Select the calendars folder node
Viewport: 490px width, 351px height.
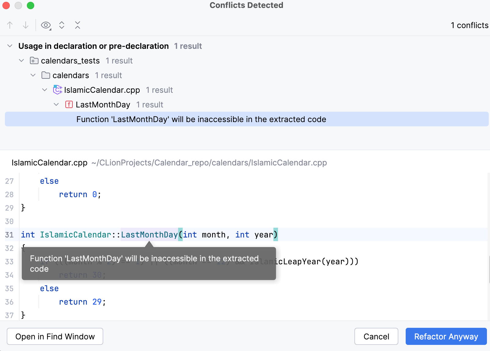click(71, 75)
